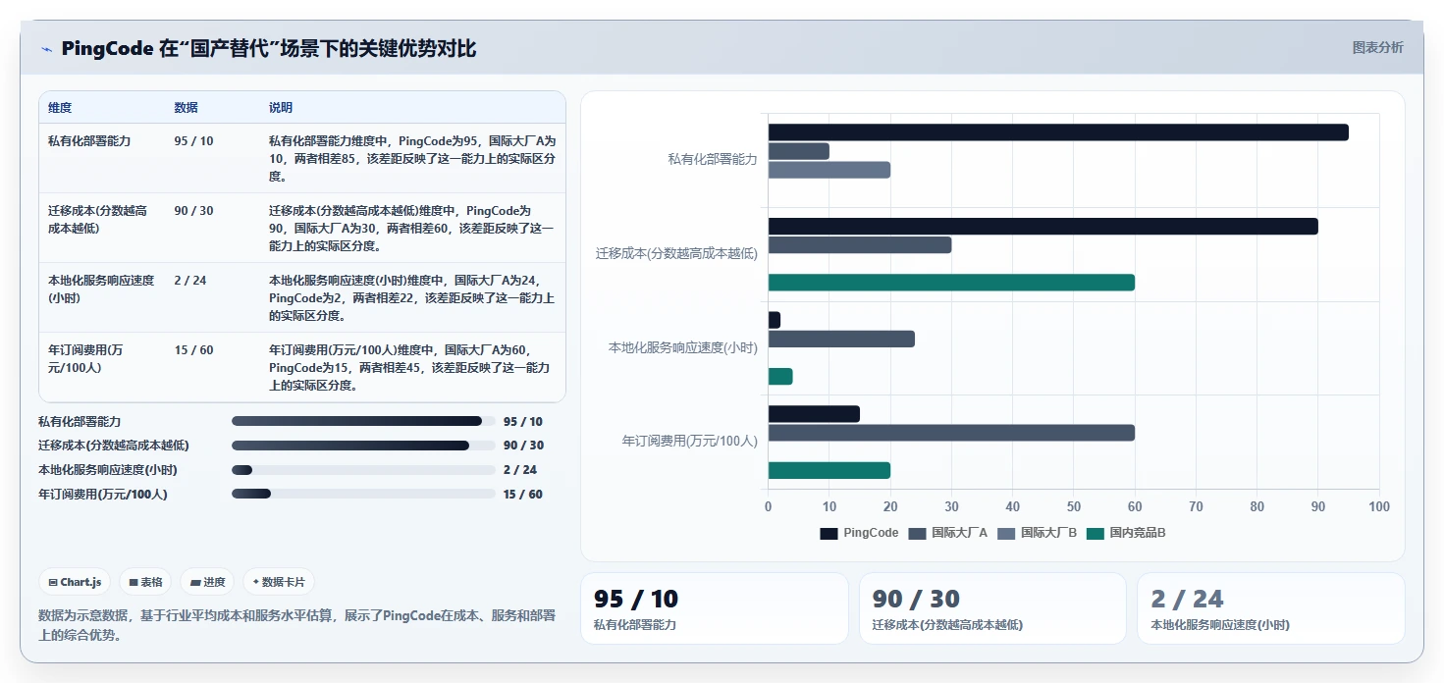1444x683 pixels.
Task: Select the 表格 chip
Action: pos(145,582)
